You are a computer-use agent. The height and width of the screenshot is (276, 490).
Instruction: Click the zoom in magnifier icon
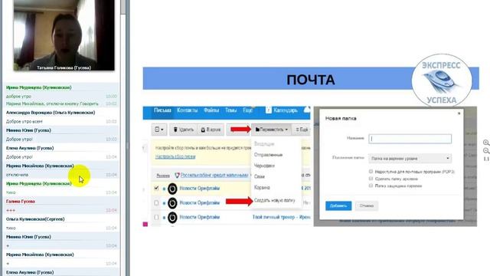click(x=486, y=143)
